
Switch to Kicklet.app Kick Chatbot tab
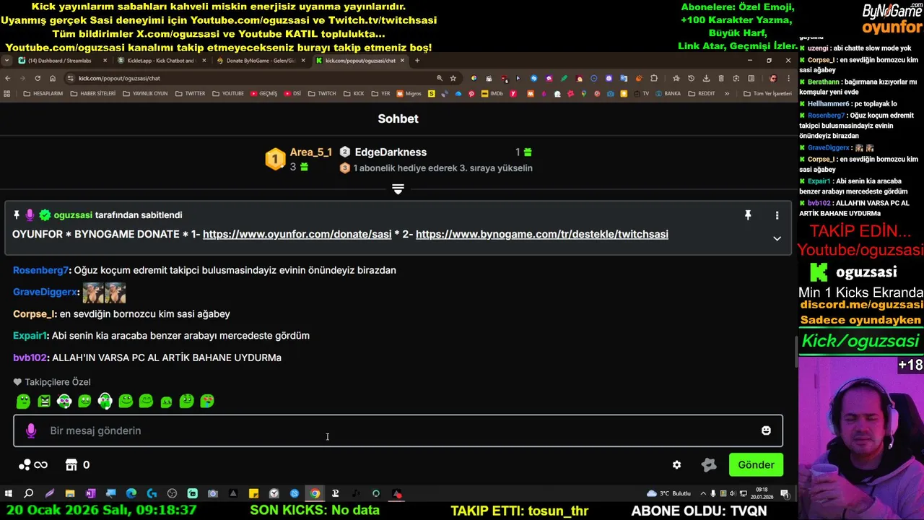pos(160,61)
